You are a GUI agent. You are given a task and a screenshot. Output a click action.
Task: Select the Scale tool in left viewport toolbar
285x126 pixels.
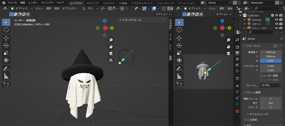[x=6, y=53]
